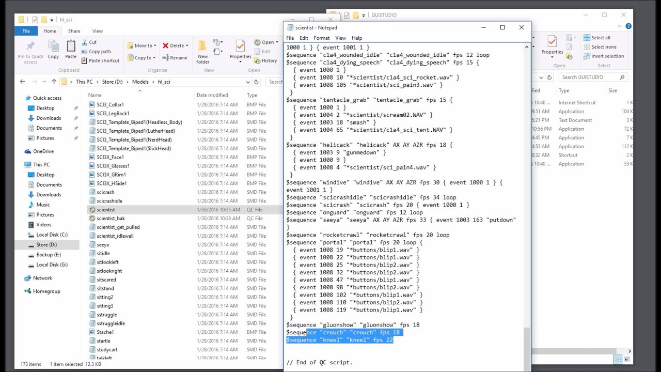Click the Rename icon in Organize group
Viewport: 661px width, 372px height.
pos(165,58)
